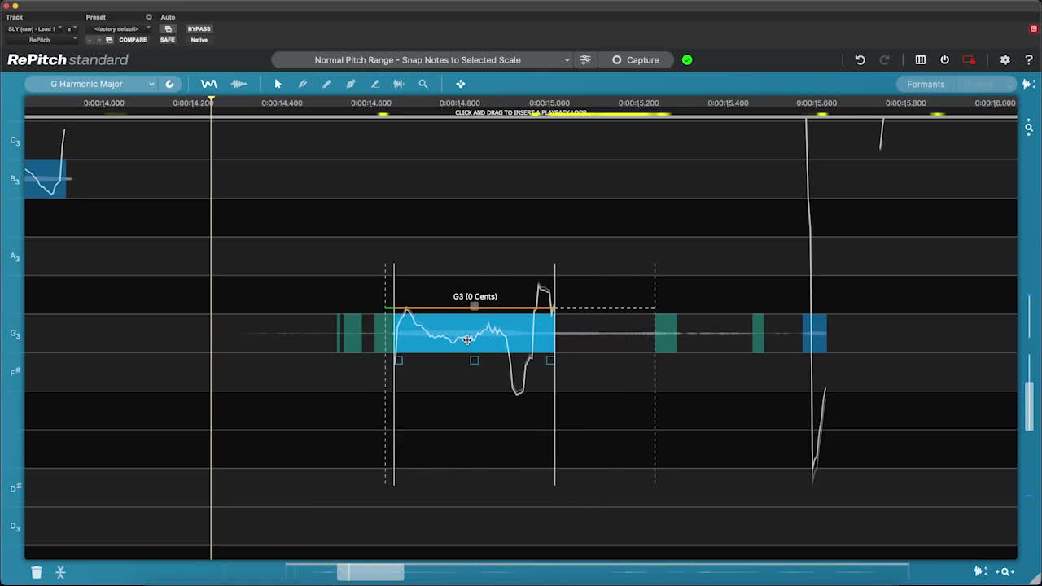Viewport: 1042px width, 586px height.
Task: Click the C3 piano key label
Action: click(15, 141)
